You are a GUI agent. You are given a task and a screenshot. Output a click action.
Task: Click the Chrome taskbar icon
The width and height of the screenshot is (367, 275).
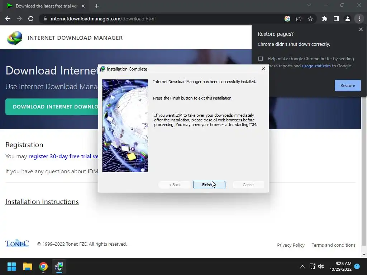tap(43, 266)
